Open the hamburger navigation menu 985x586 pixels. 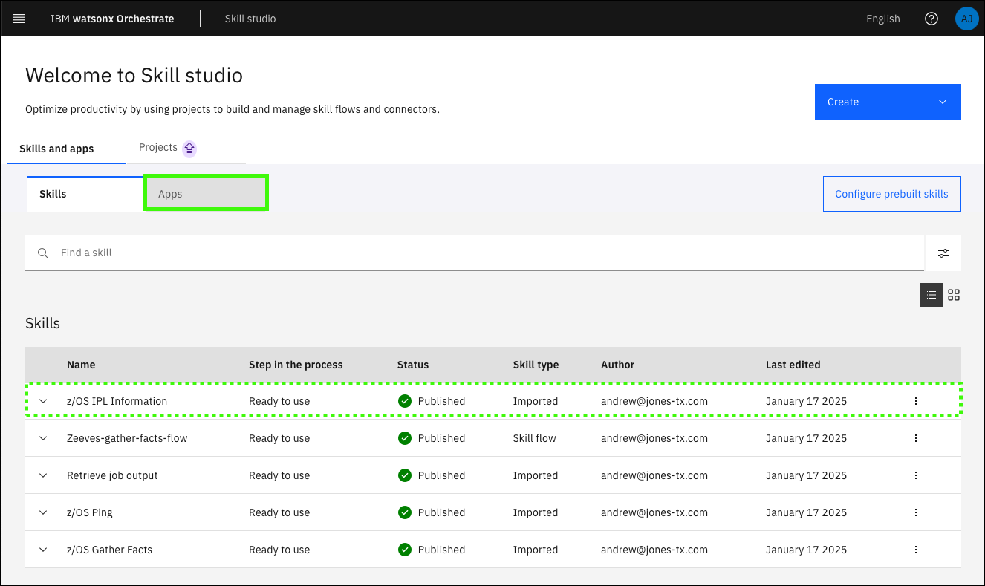[19, 19]
